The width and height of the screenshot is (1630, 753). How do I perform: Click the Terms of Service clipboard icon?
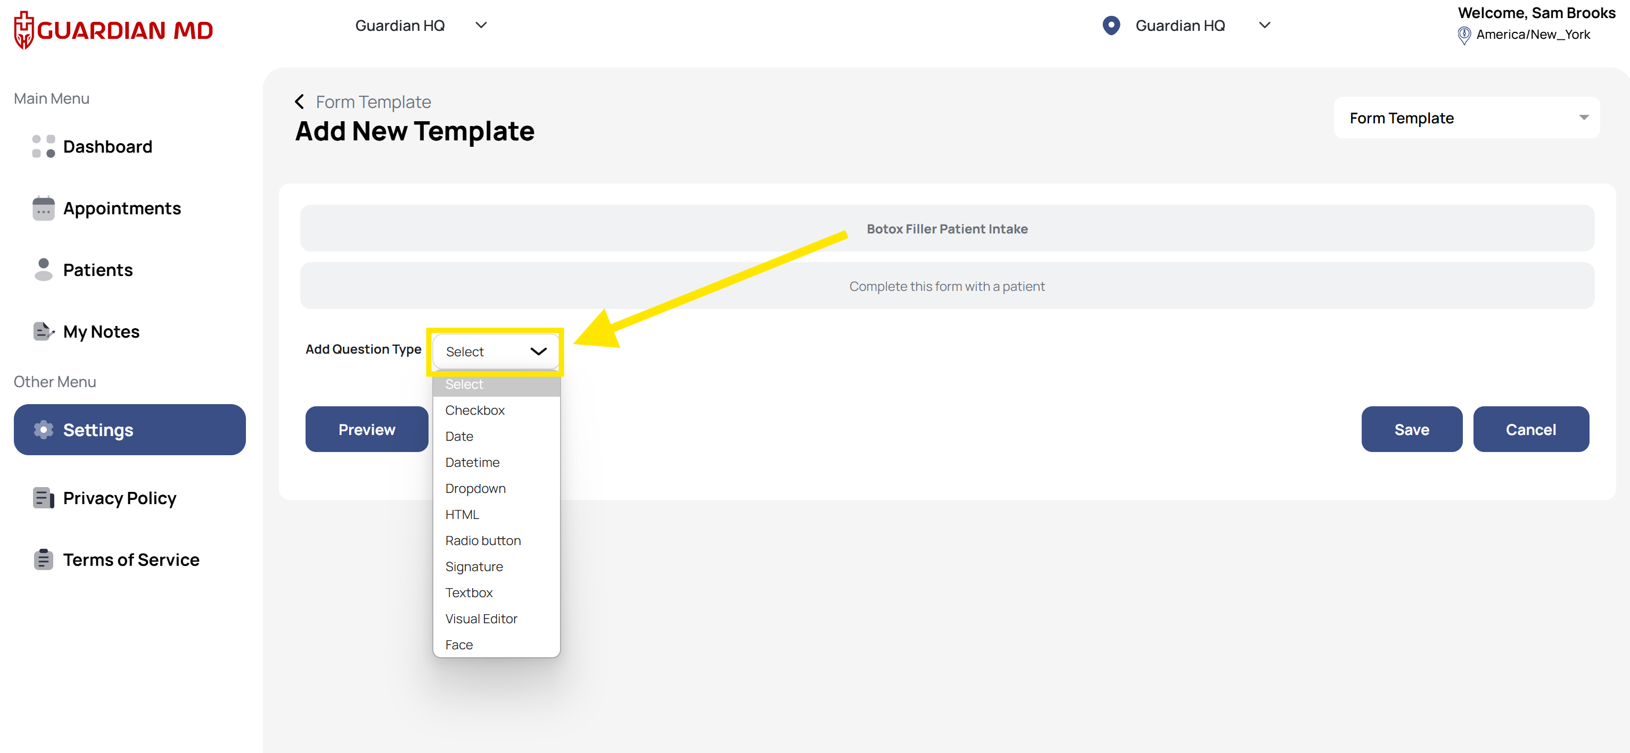[x=43, y=559]
